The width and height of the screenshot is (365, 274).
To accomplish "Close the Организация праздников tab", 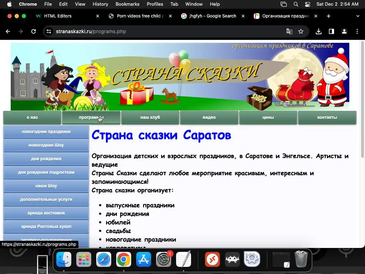I will pos(316,16).
